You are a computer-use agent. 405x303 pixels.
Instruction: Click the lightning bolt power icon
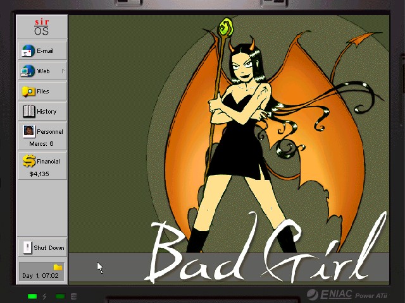(x=44, y=296)
